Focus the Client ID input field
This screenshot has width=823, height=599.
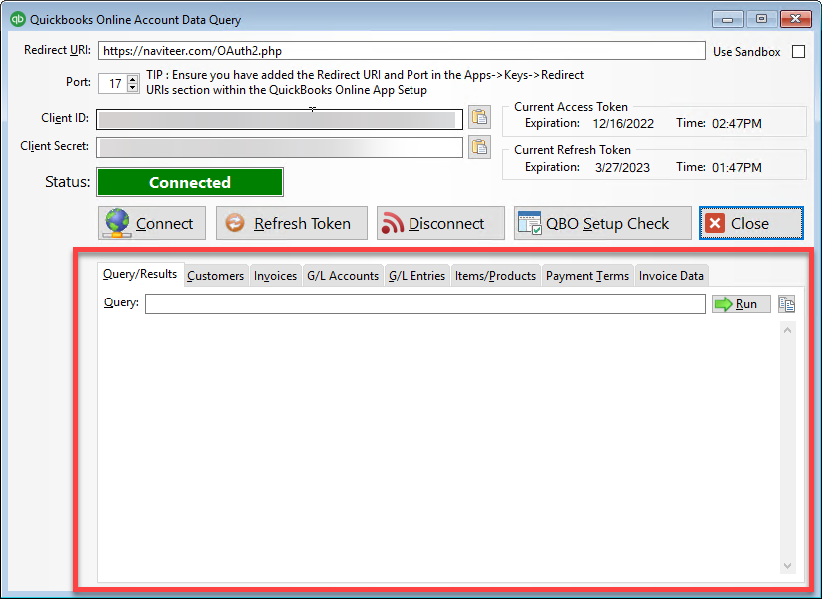point(280,119)
